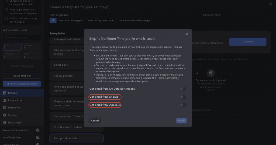The width and height of the screenshot is (276, 145).
Task: Open the Knowledge base external link icon
Action: [x=38, y=137]
